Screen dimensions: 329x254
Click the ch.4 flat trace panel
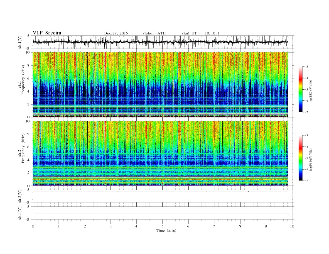click(163, 213)
